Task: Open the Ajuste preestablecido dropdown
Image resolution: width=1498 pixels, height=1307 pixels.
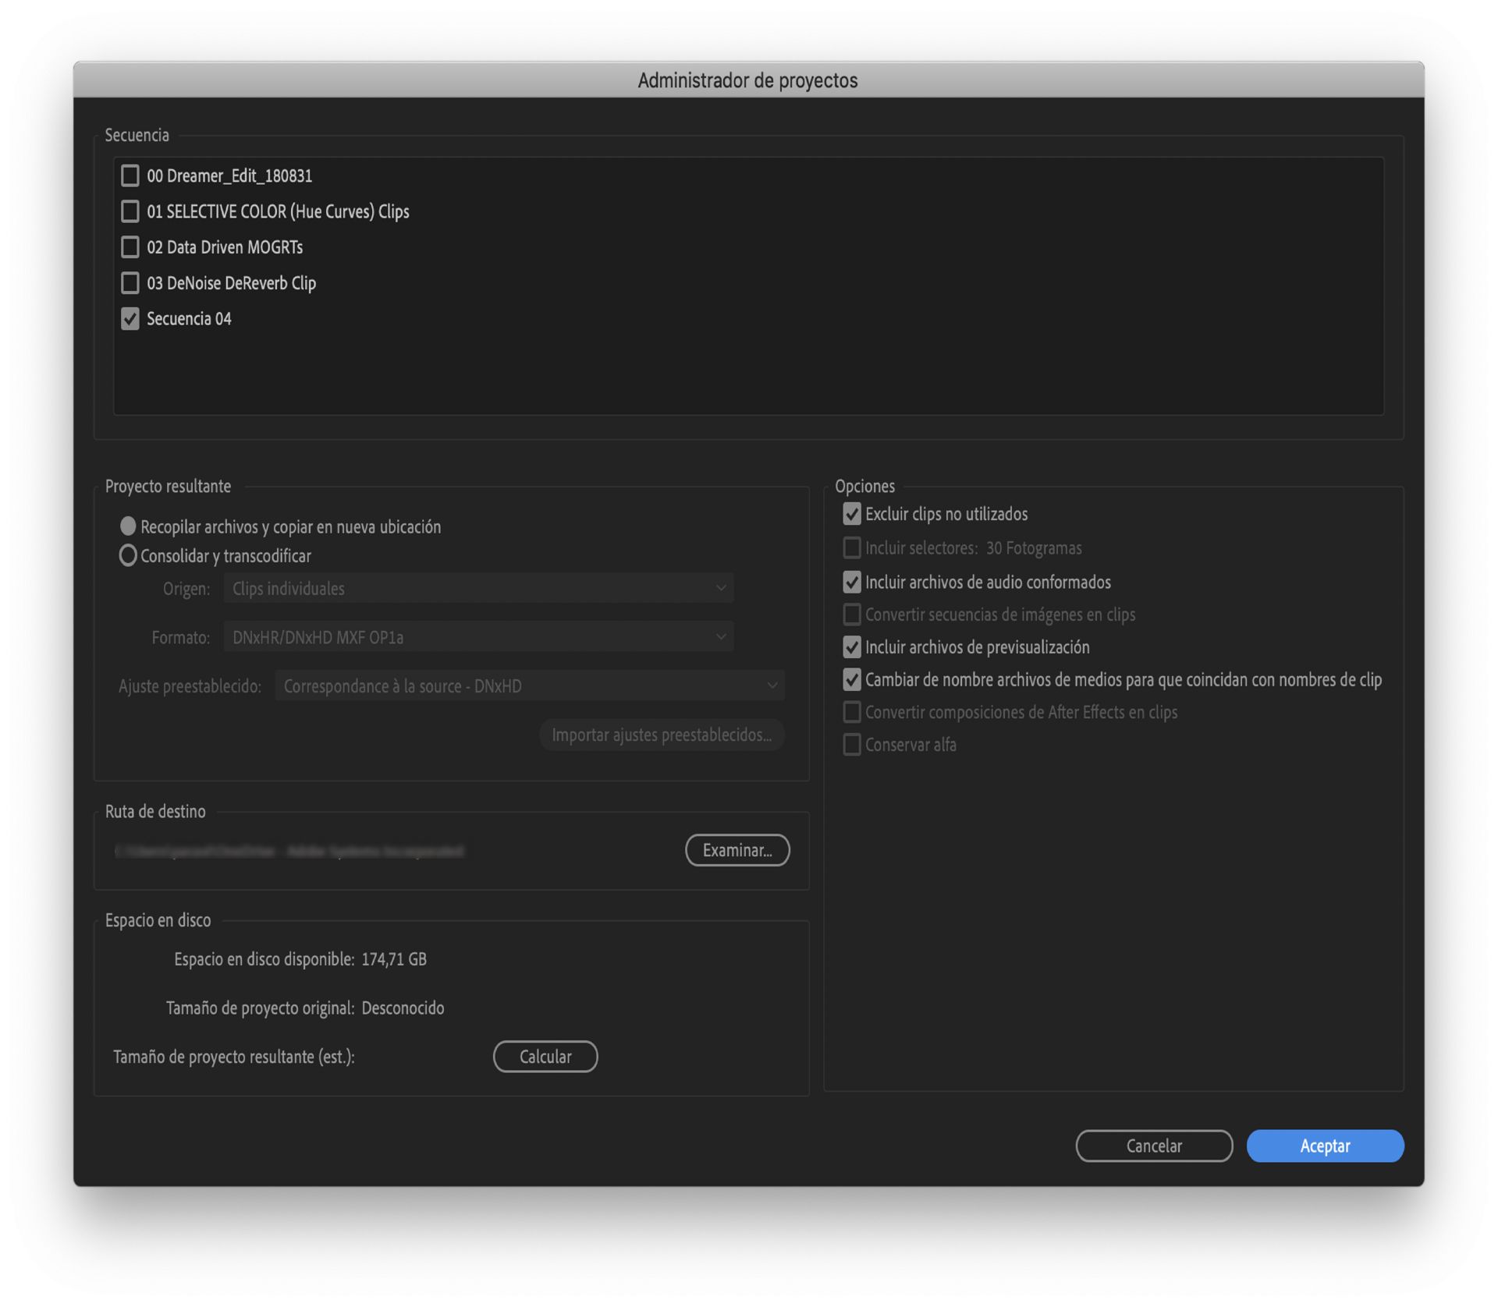Action: click(x=529, y=686)
